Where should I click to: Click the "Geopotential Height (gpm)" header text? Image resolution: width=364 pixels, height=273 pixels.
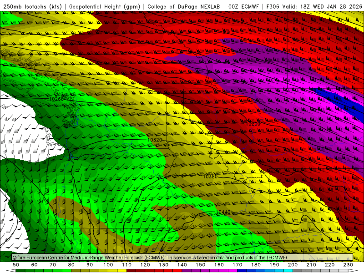click(105, 6)
